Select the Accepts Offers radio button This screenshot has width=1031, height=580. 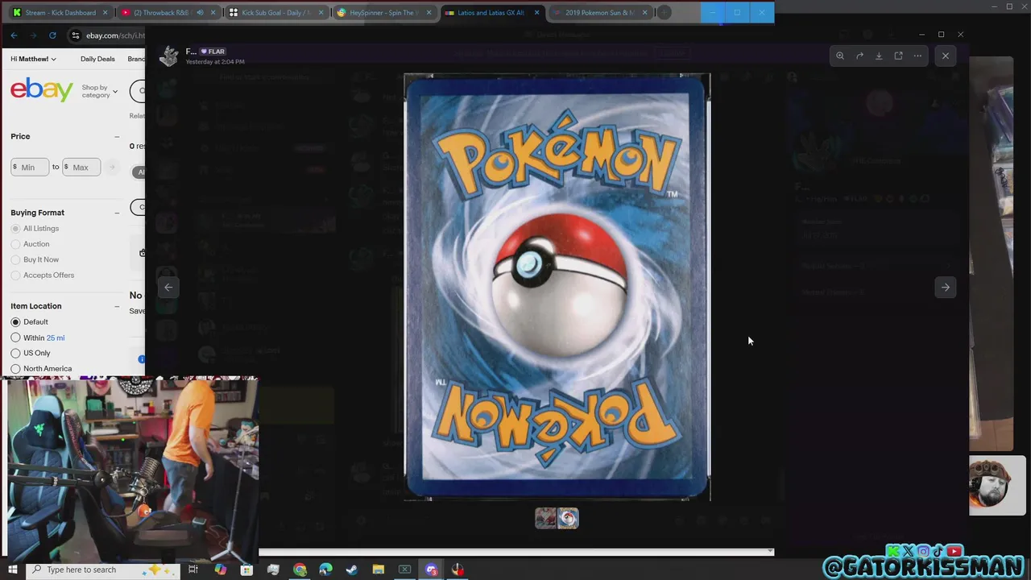15,275
